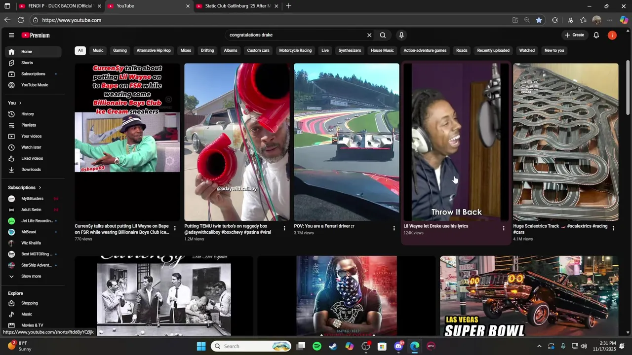Viewport: 632px width, 355px height.
Task: Select the All filter chip
Action: pyautogui.click(x=80, y=50)
